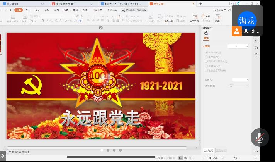The height and width of the screenshot is (162, 275).
Task: Click zoom out minus button
Action: 223,158
